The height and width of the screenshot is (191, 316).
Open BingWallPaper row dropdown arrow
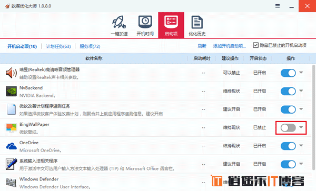[301, 127]
